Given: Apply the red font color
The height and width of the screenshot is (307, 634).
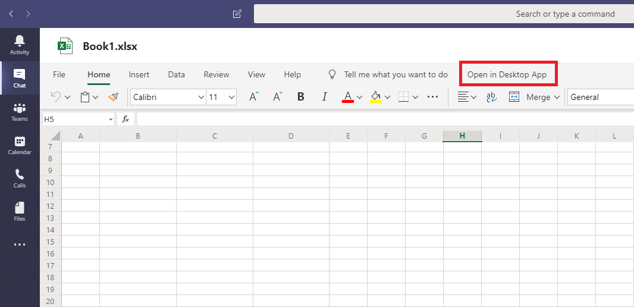Looking at the screenshot, I should 348,97.
